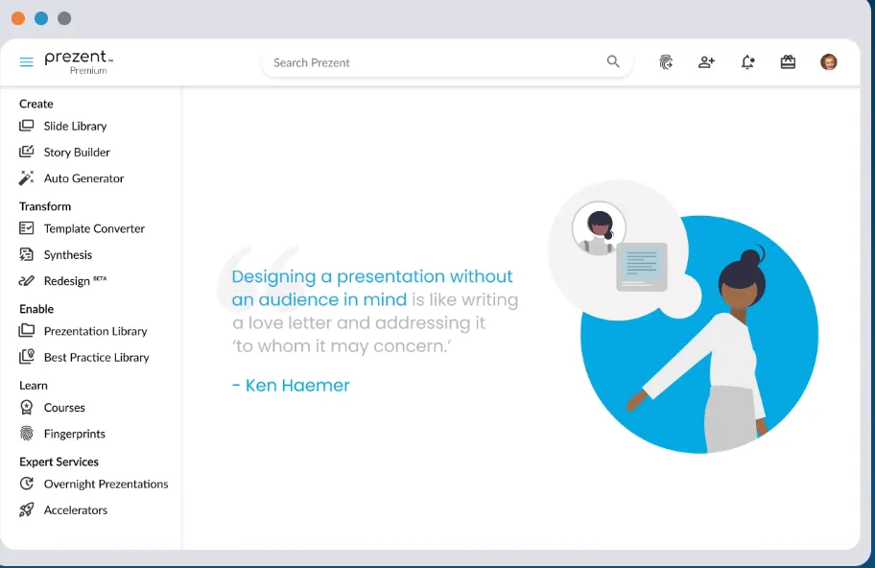Click the Enable section heading

point(36,309)
